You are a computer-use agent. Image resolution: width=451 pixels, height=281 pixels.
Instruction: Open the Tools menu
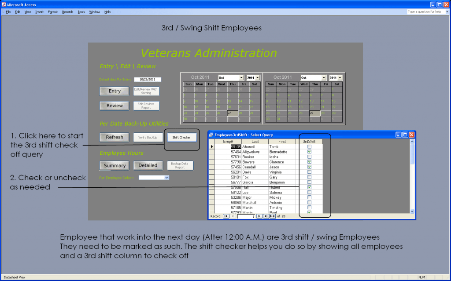click(x=81, y=12)
